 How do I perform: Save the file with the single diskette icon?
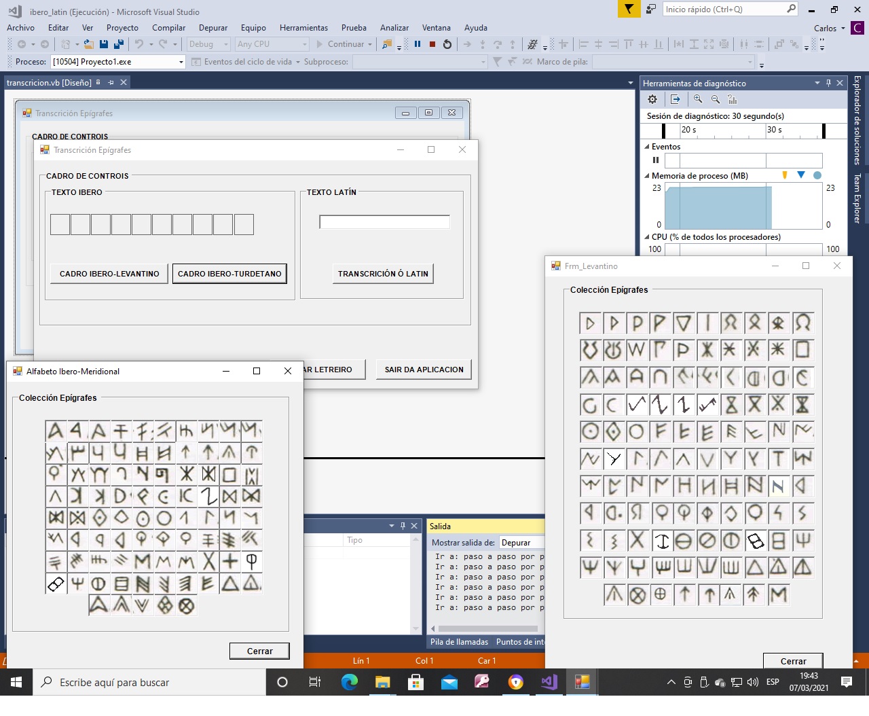coord(104,44)
